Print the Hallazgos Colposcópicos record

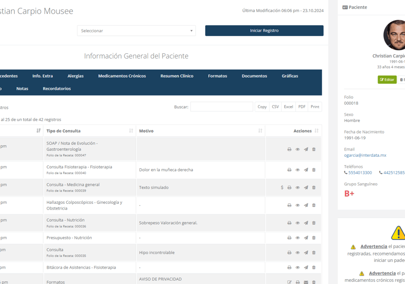[290, 205]
